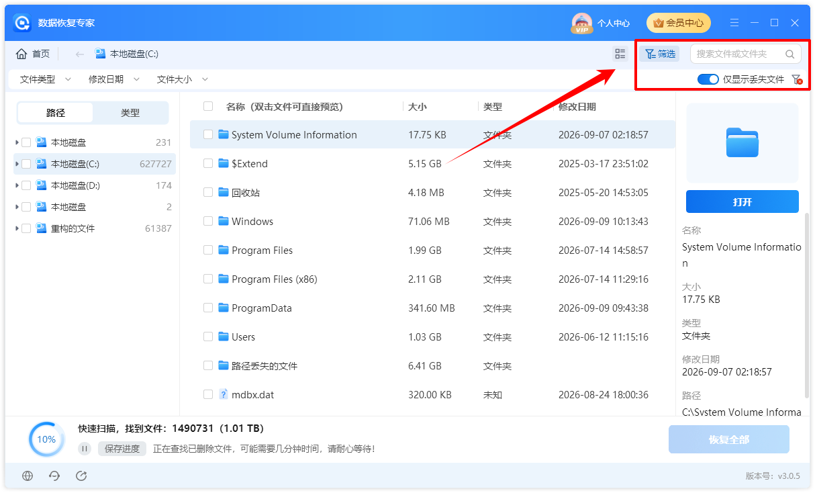The image size is (815, 493).
Task: Click the details panel vertical scrollbar
Action: pos(806,306)
